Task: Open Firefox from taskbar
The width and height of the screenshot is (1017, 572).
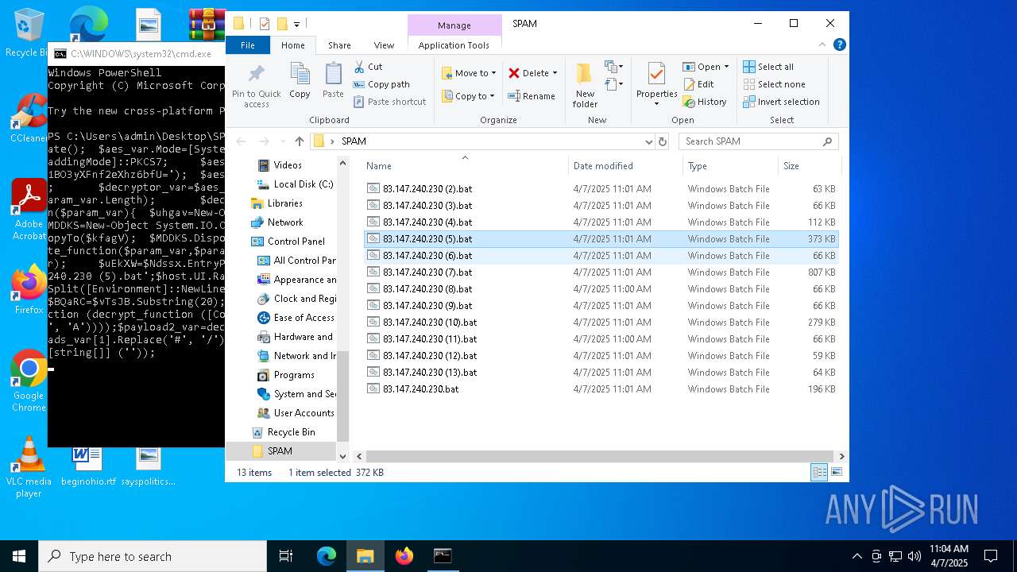Action: [x=404, y=556]
